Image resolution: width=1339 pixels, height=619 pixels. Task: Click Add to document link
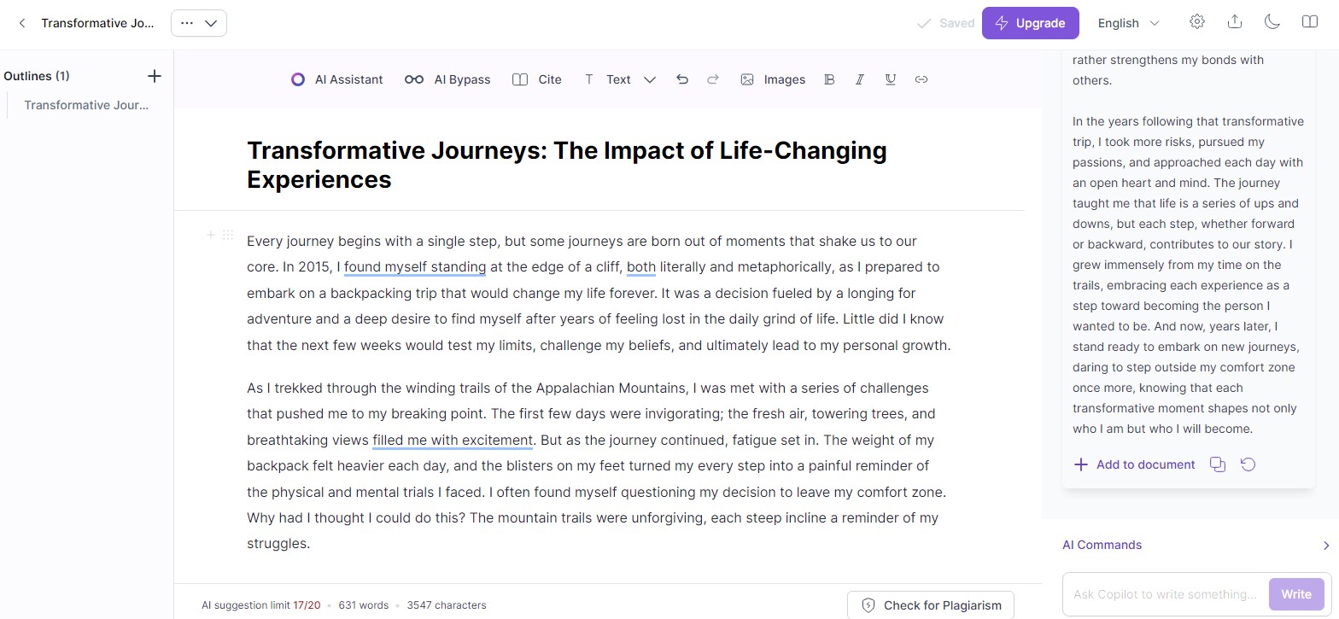[1134, 464]
